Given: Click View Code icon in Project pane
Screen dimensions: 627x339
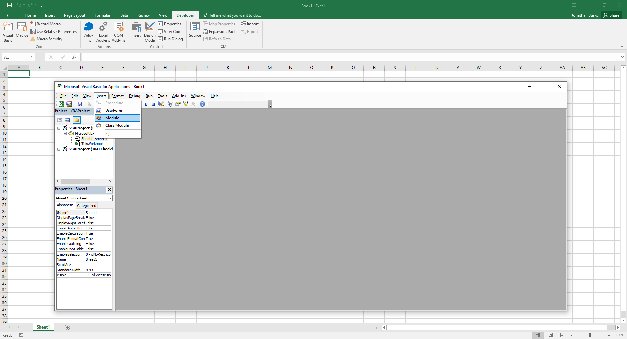Looking at the screenshot, I should [60, 120].
